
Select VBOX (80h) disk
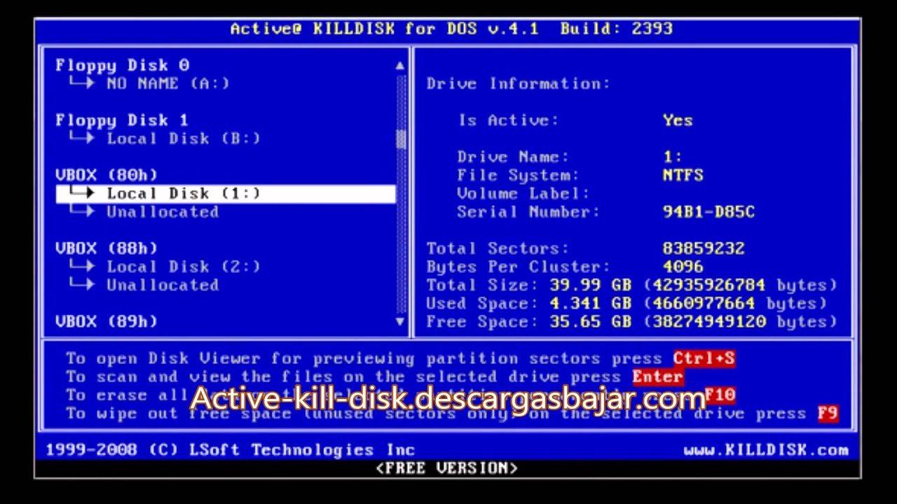point(107,175)
